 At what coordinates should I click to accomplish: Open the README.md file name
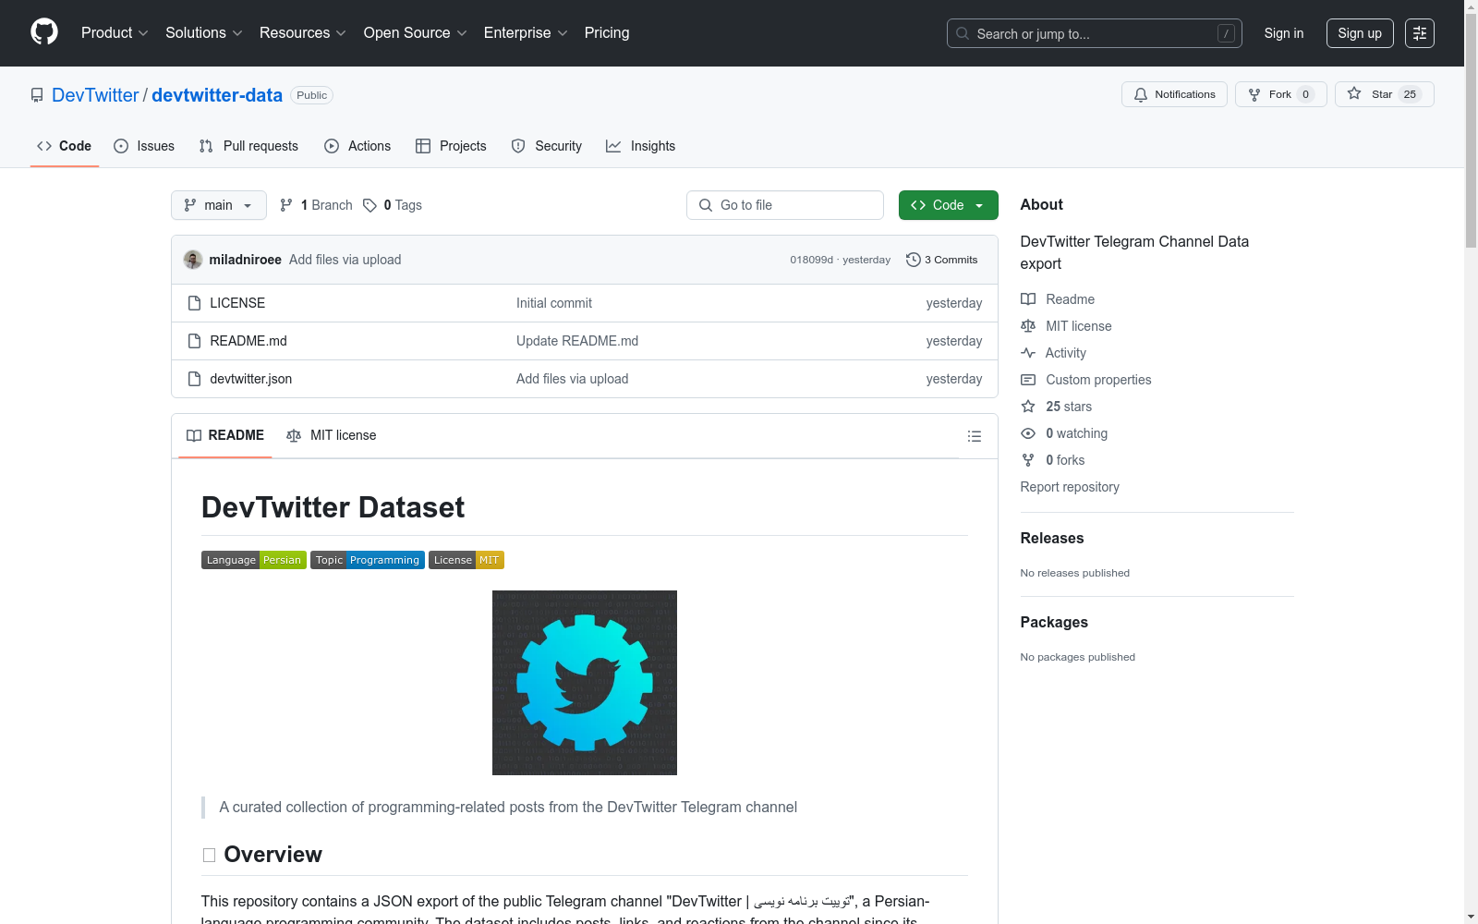(248, 341)
